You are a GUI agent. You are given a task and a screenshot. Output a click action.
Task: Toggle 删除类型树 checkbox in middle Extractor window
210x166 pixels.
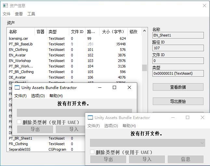pyautogui.click(x=19, y=122)
